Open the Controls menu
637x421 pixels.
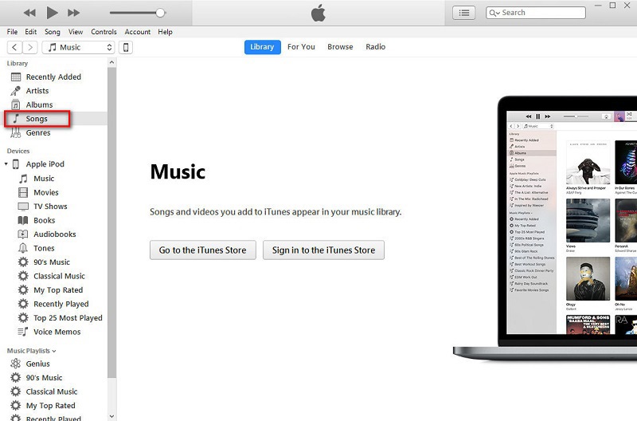tap(104, 32)
